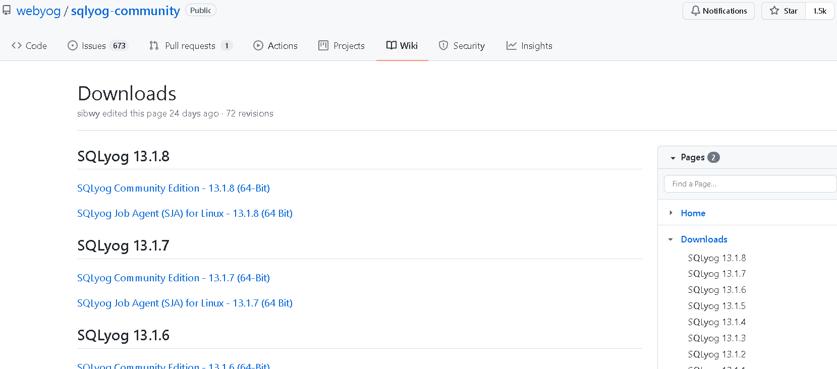Screen dimensions: 837x369
Task: Open the Pull requests tab label
Action: tap(190, 46)
